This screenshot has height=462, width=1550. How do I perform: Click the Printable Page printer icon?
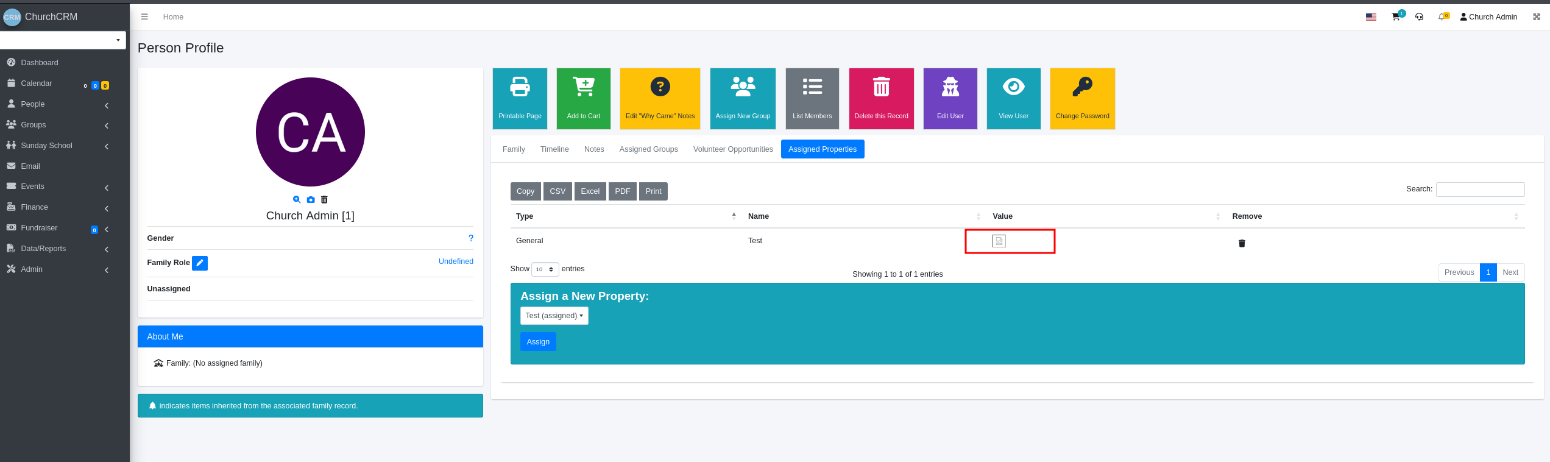(x=520, y=87)
